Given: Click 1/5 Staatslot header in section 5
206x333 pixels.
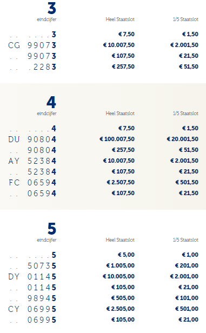Looking at the screenshot, I should click(185, 240).
